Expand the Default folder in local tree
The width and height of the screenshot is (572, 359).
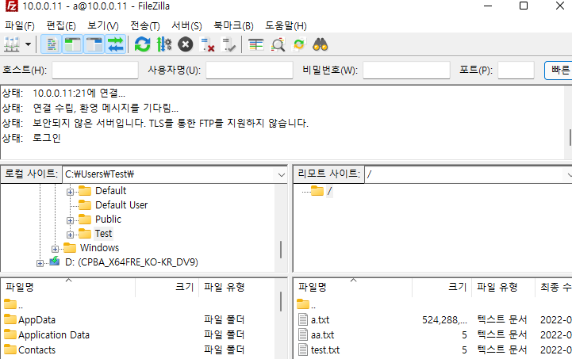click(70, 192)
